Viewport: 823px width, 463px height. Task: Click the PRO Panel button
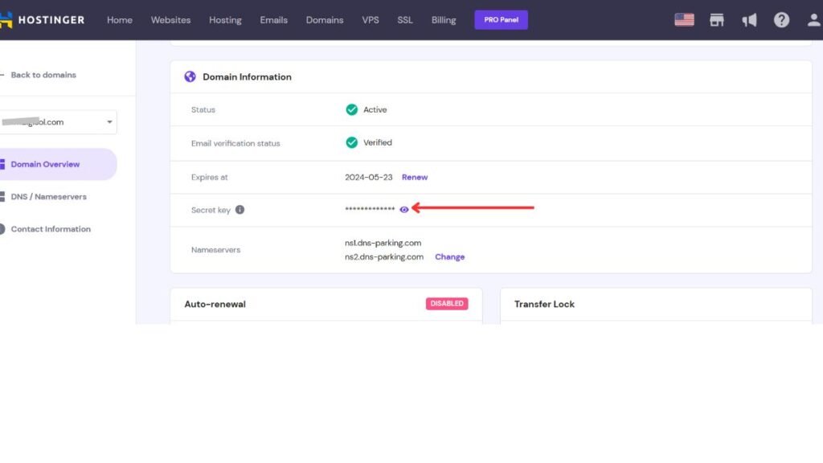[x=501, y=20]
